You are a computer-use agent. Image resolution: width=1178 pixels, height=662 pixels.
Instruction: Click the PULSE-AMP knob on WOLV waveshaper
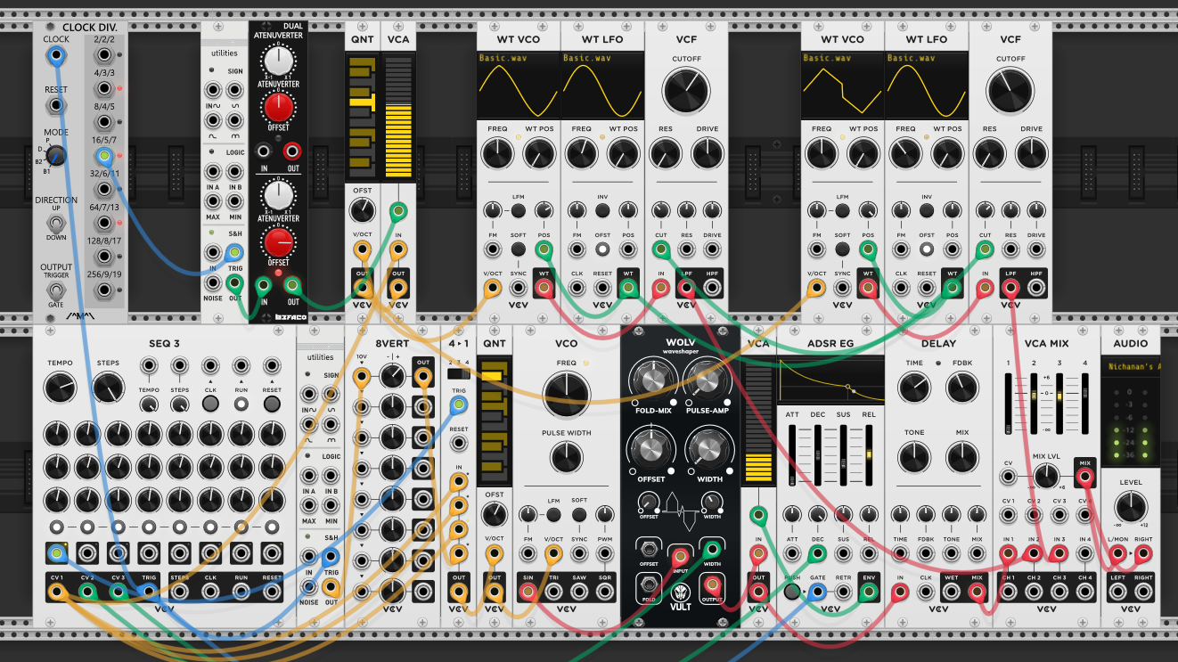708,382
